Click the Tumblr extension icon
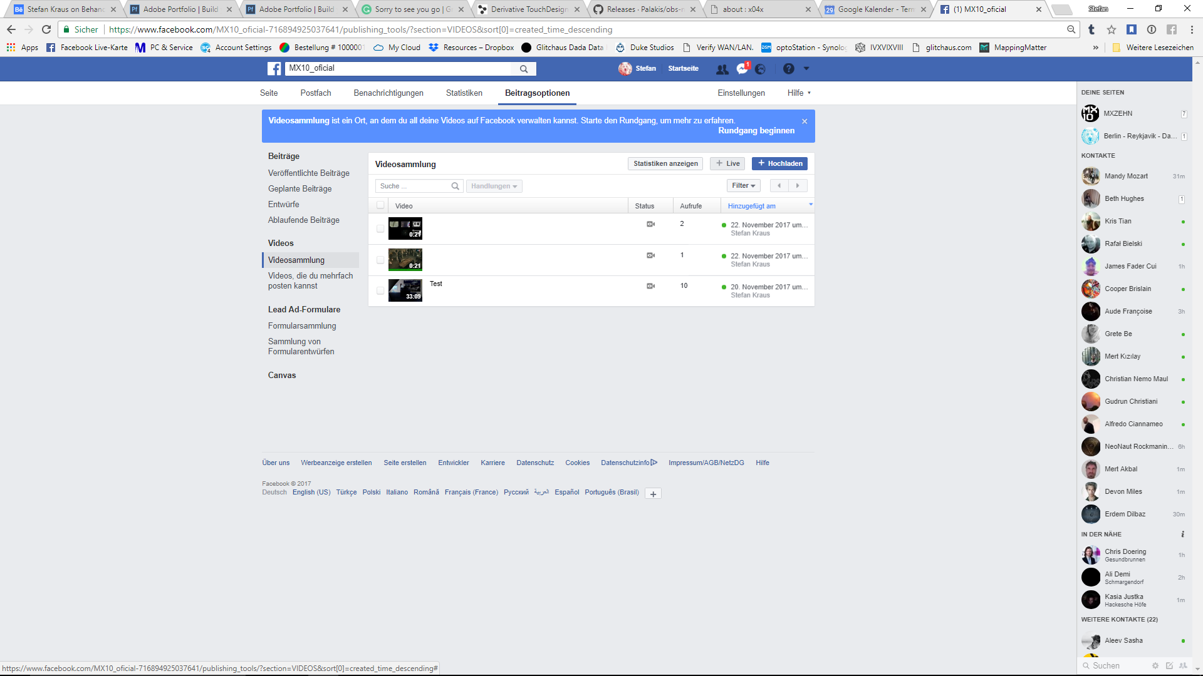Screen dimensions: 1203x676 tap(1091, 29)
